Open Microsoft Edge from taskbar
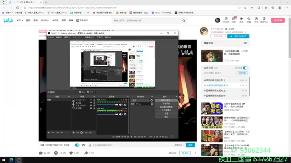Screen dimensions: 291x163 tap(11, 160)
